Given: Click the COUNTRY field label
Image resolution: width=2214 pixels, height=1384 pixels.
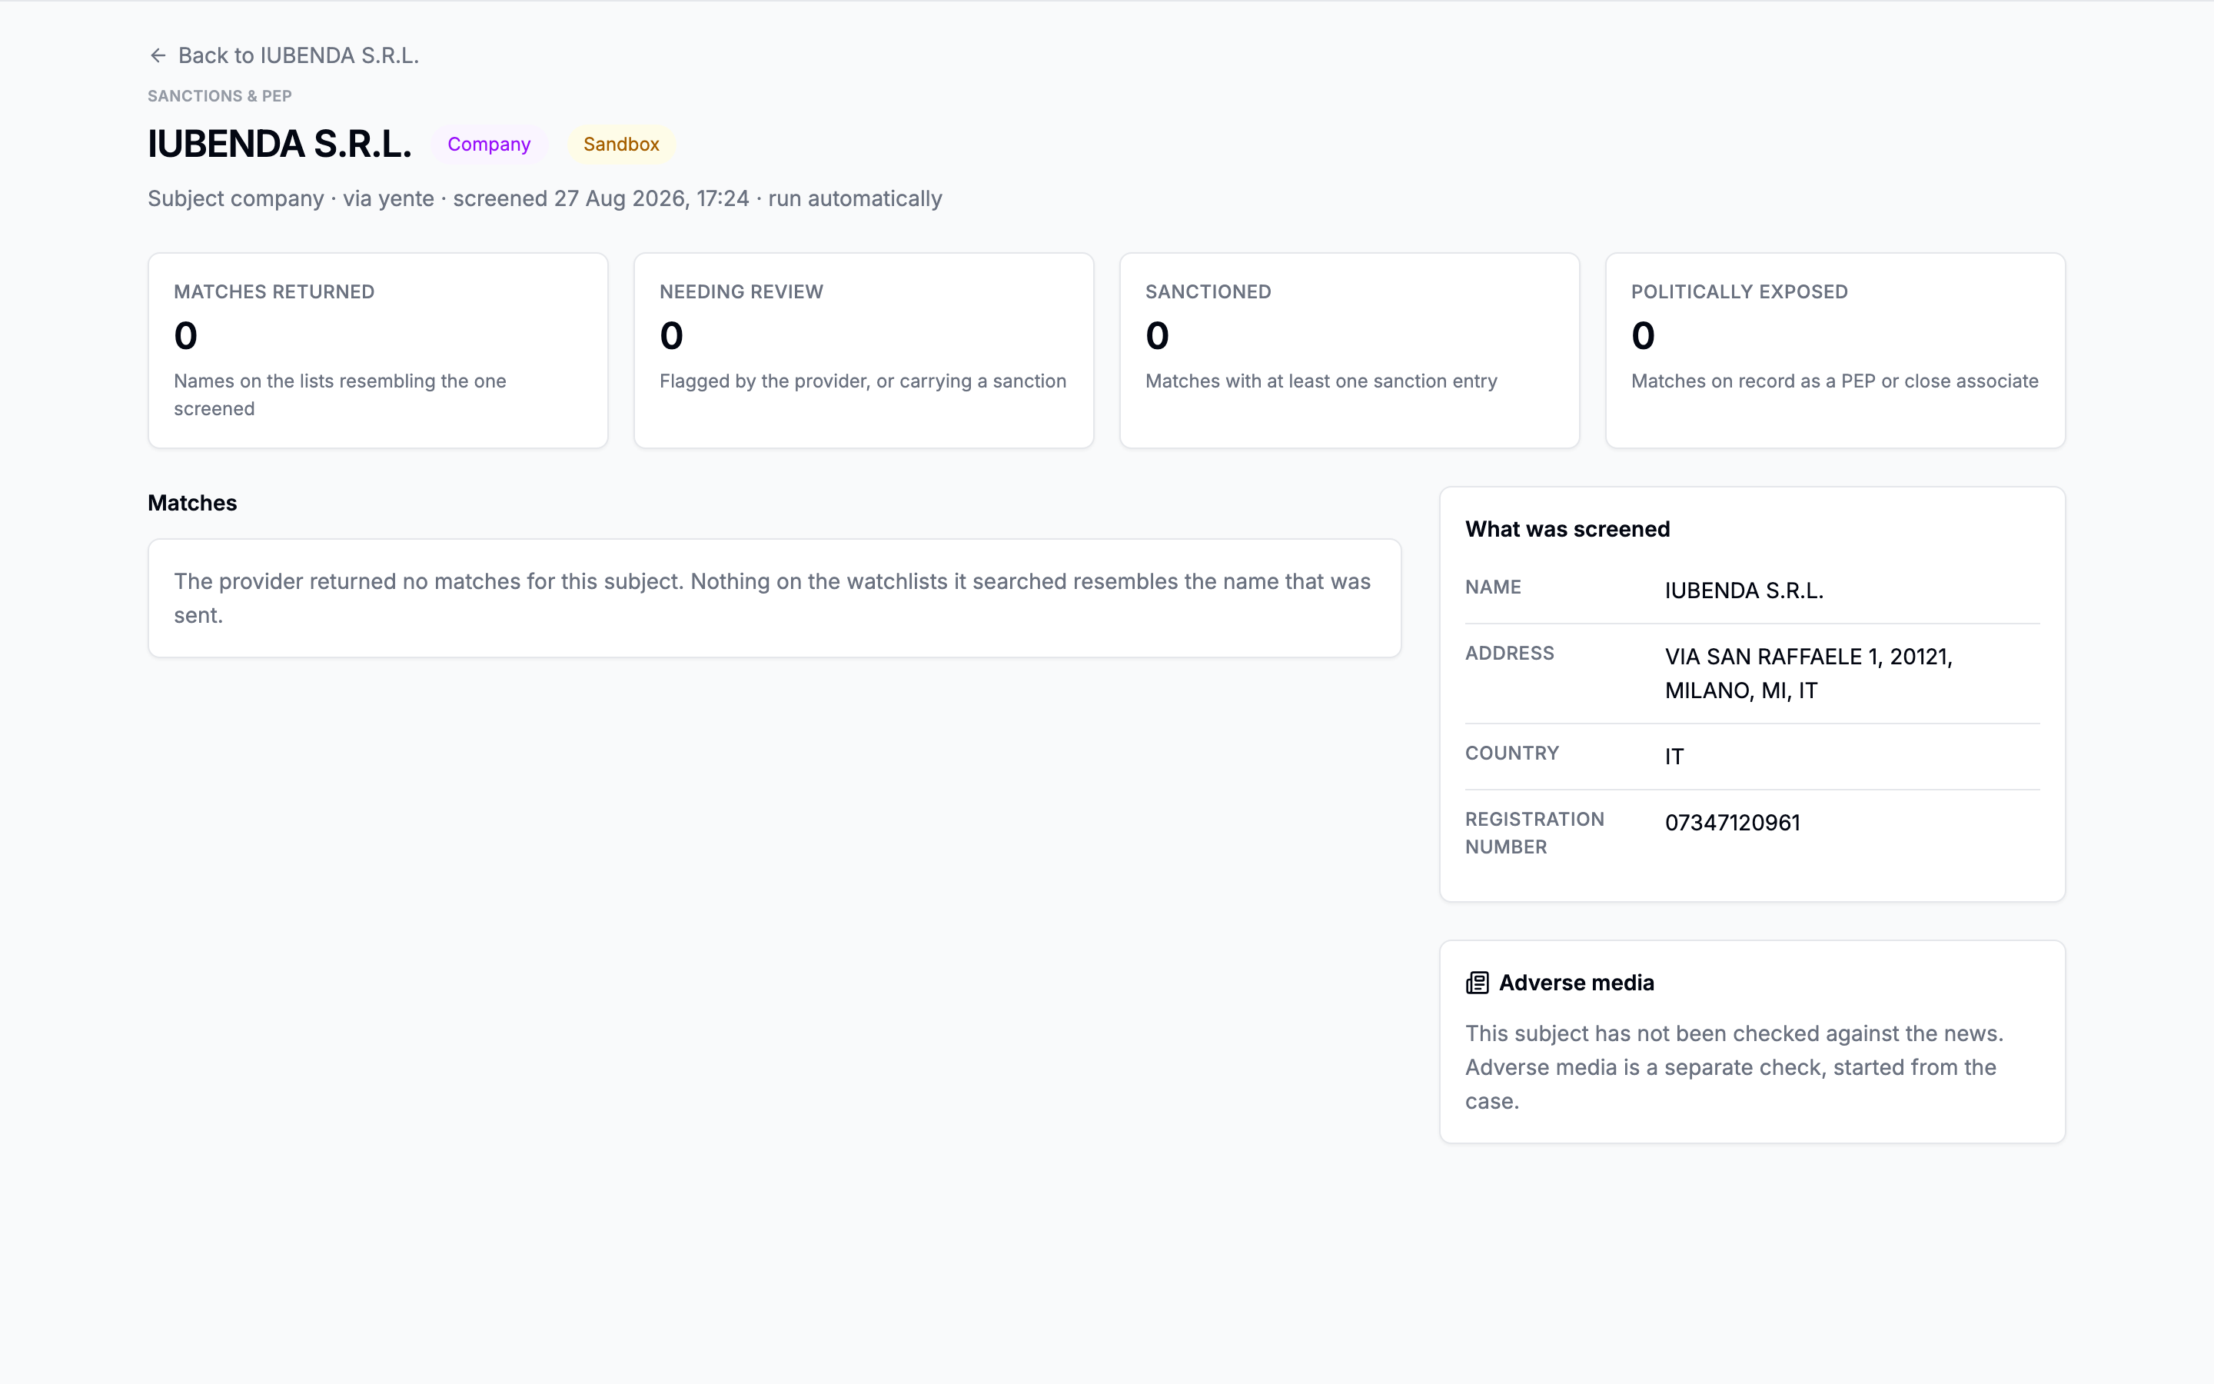Looking at the screenshot, I should tap(1512, 754).
